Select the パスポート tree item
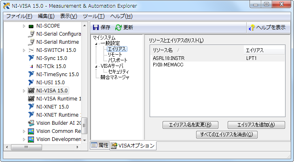 coord(118,60)
